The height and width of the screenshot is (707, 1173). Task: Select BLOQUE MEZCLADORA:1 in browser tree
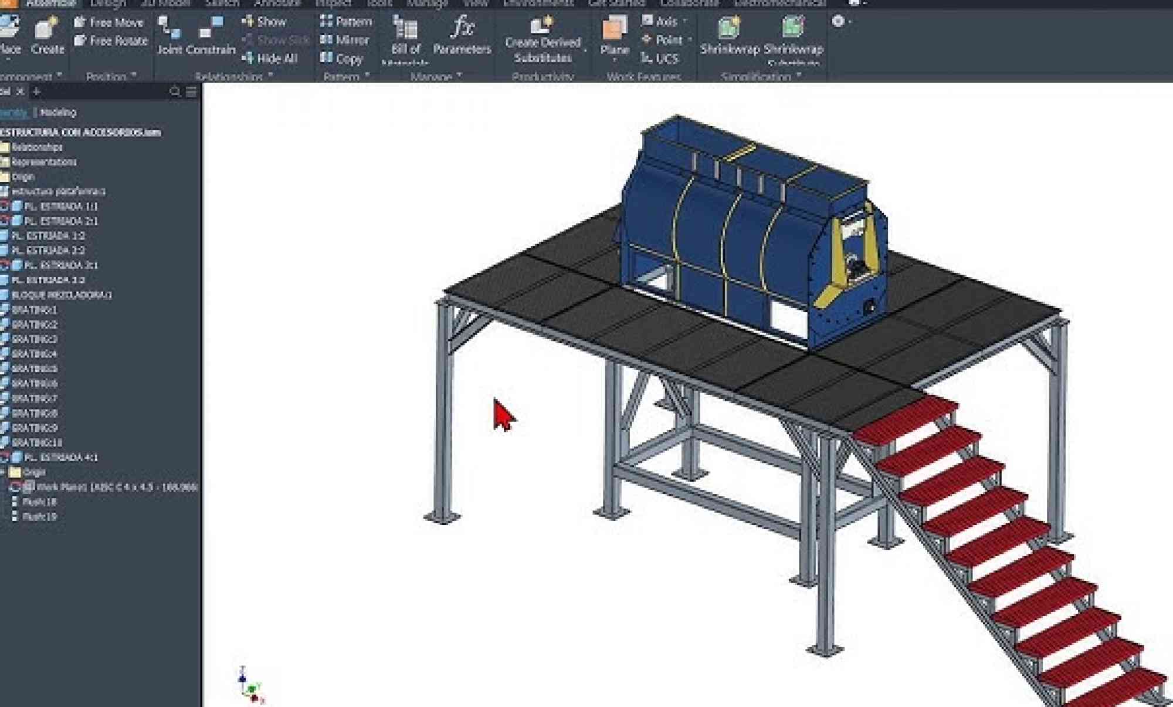[62, 295]
